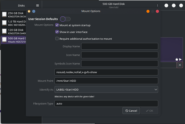Image resolution: width=185 pixels, height=124 pixels.
Task: Click the Filesystem Type field
Action: (106, 103)
